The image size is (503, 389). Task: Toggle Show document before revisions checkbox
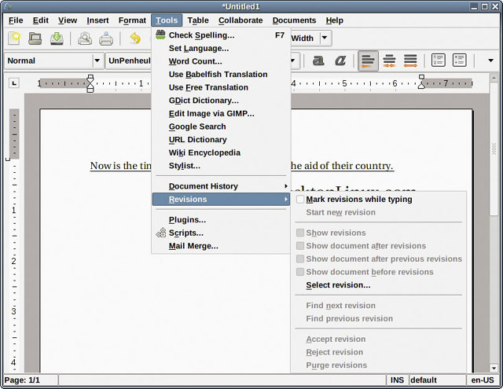(x=300, y=272)
